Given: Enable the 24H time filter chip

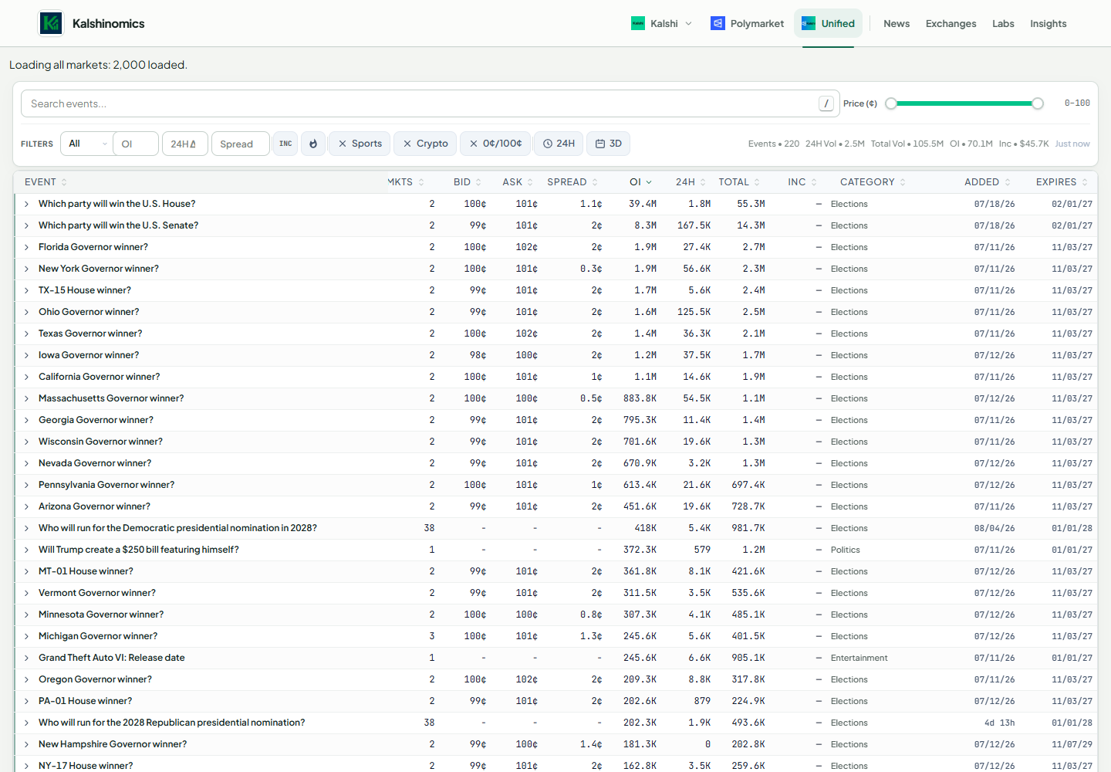Looking at the screenshot, I should 559,144.
